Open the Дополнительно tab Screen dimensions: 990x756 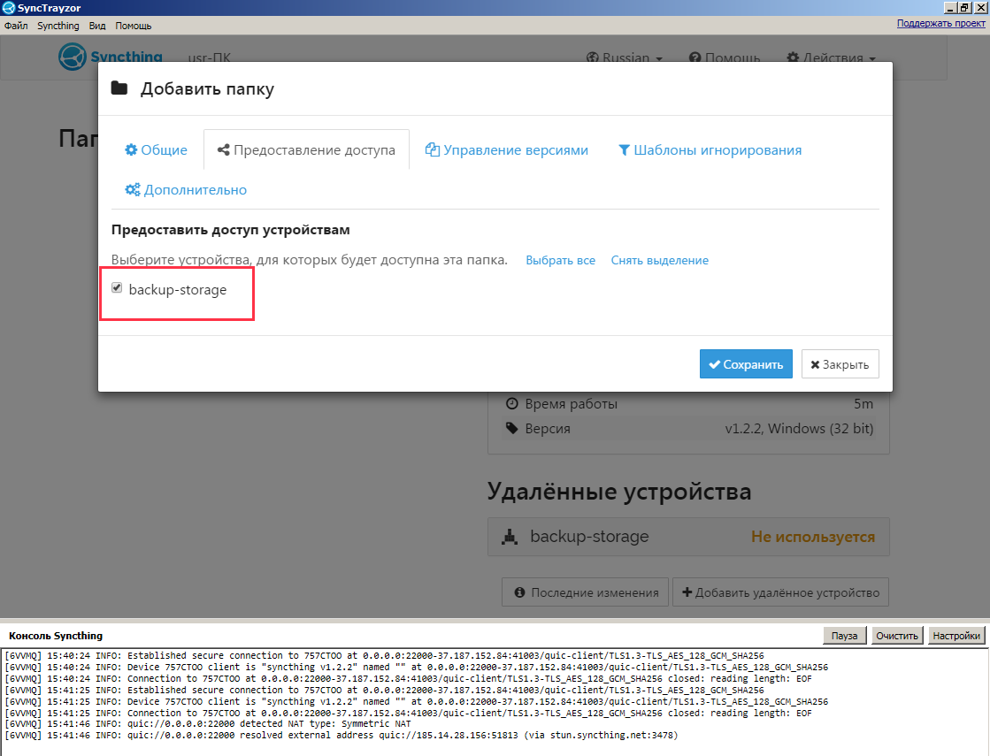coord(186,190)
